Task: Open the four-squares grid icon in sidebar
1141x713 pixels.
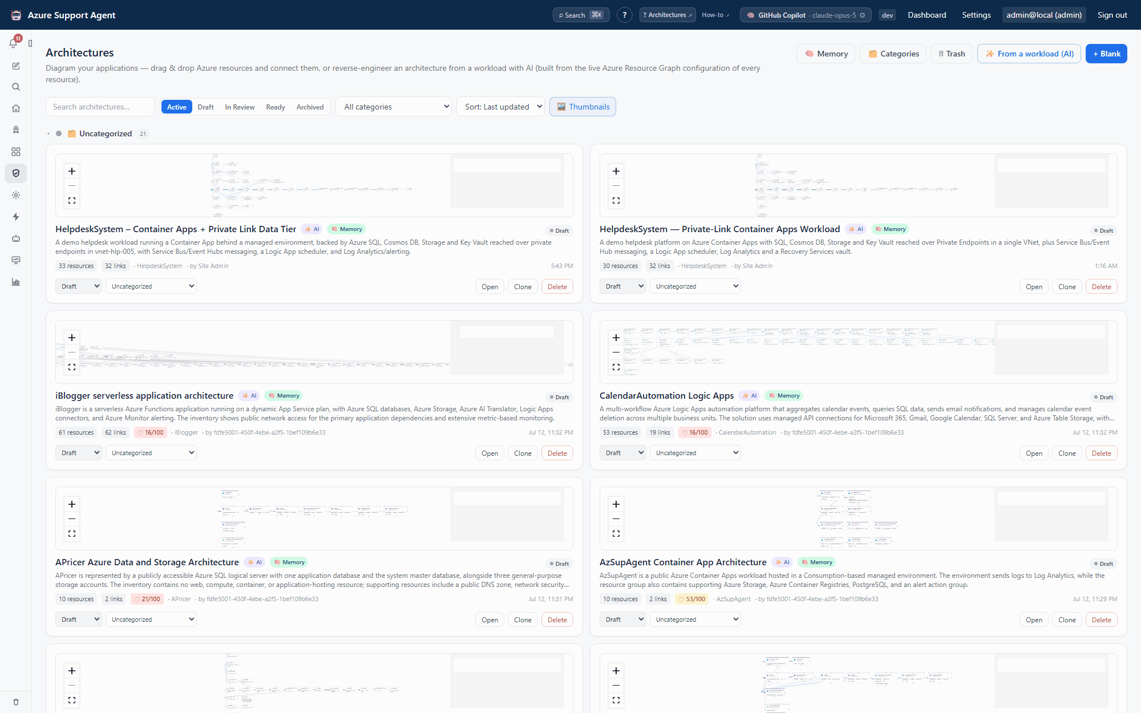Action: (16, 152)
